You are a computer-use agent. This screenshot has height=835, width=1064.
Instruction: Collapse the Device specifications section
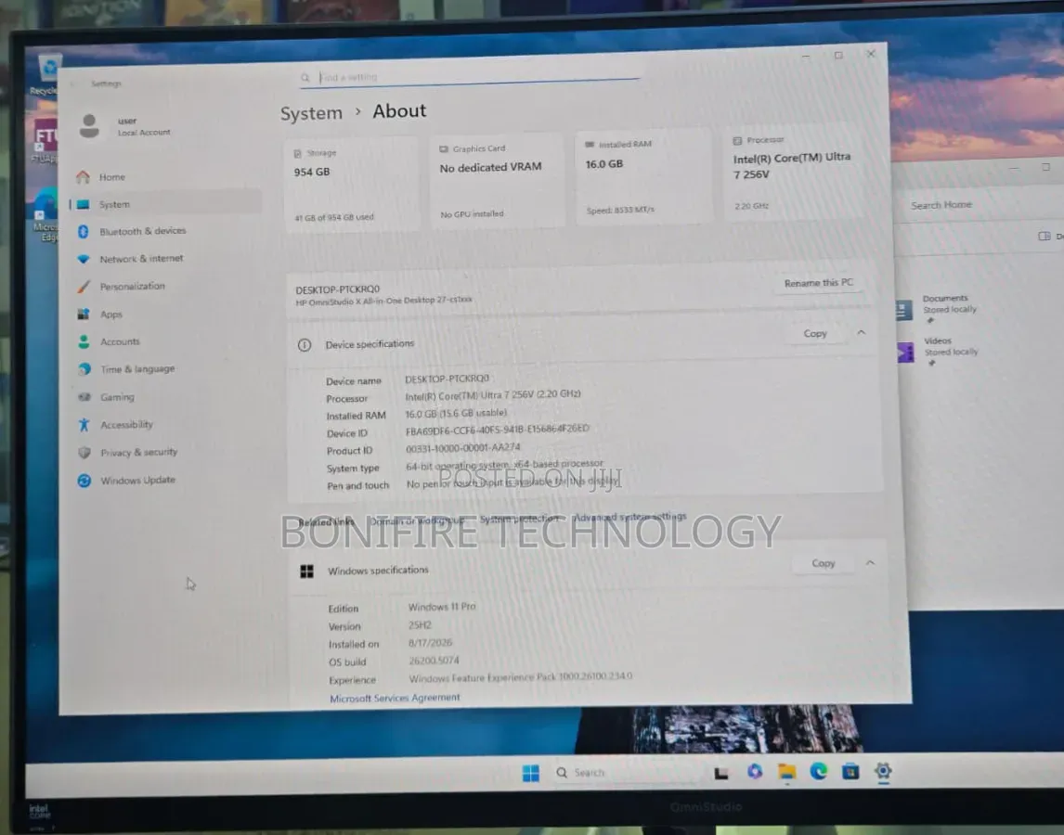click(x=861, y=333)
